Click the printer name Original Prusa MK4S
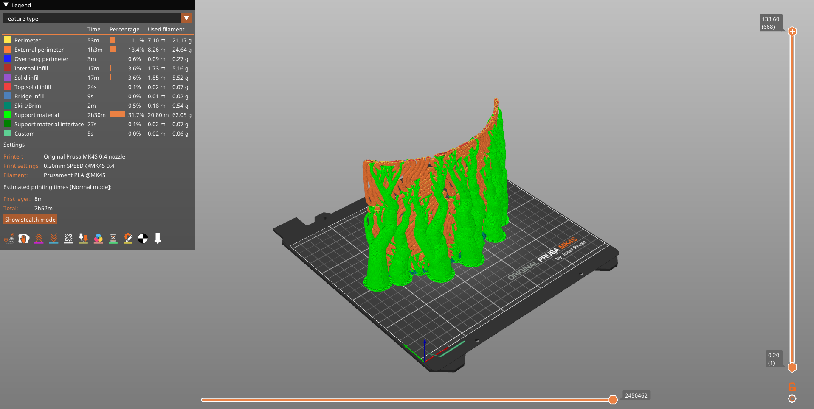 (x=84, y=156)
